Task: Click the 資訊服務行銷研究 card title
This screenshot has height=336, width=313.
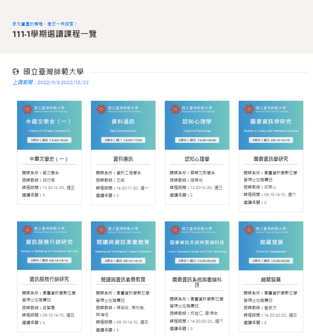Action: tap(49, 279)
